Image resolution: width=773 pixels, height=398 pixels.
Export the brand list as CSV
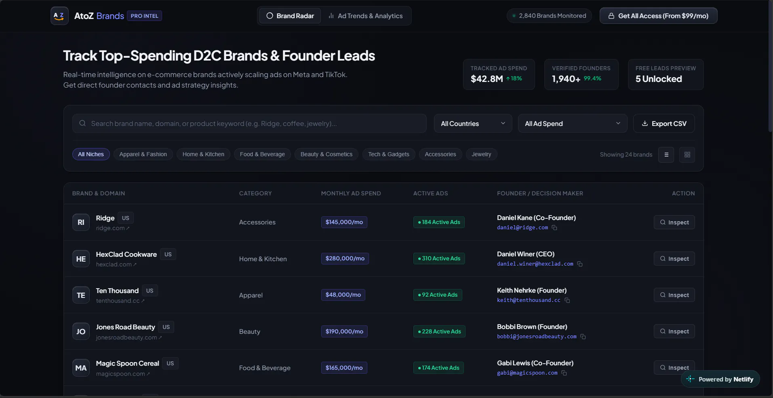coord(664,124)
